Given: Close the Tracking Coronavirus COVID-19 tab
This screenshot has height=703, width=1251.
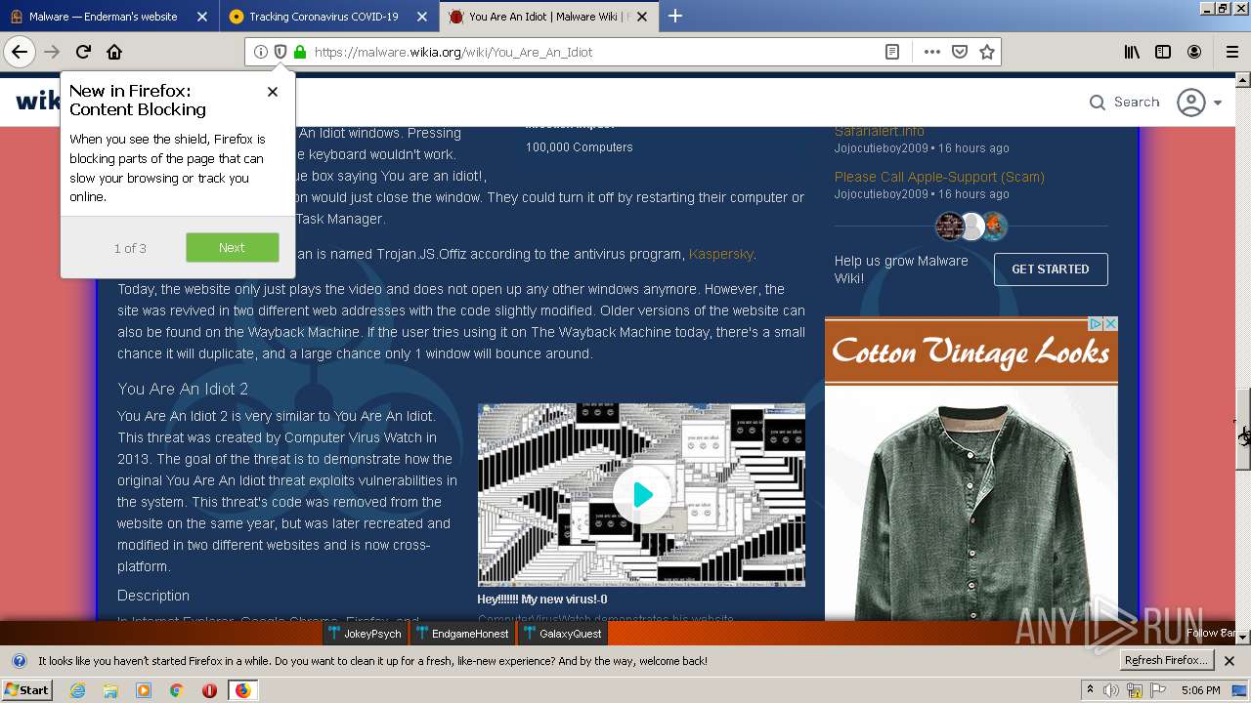Looking at the screenshot, I should point(421,17).
